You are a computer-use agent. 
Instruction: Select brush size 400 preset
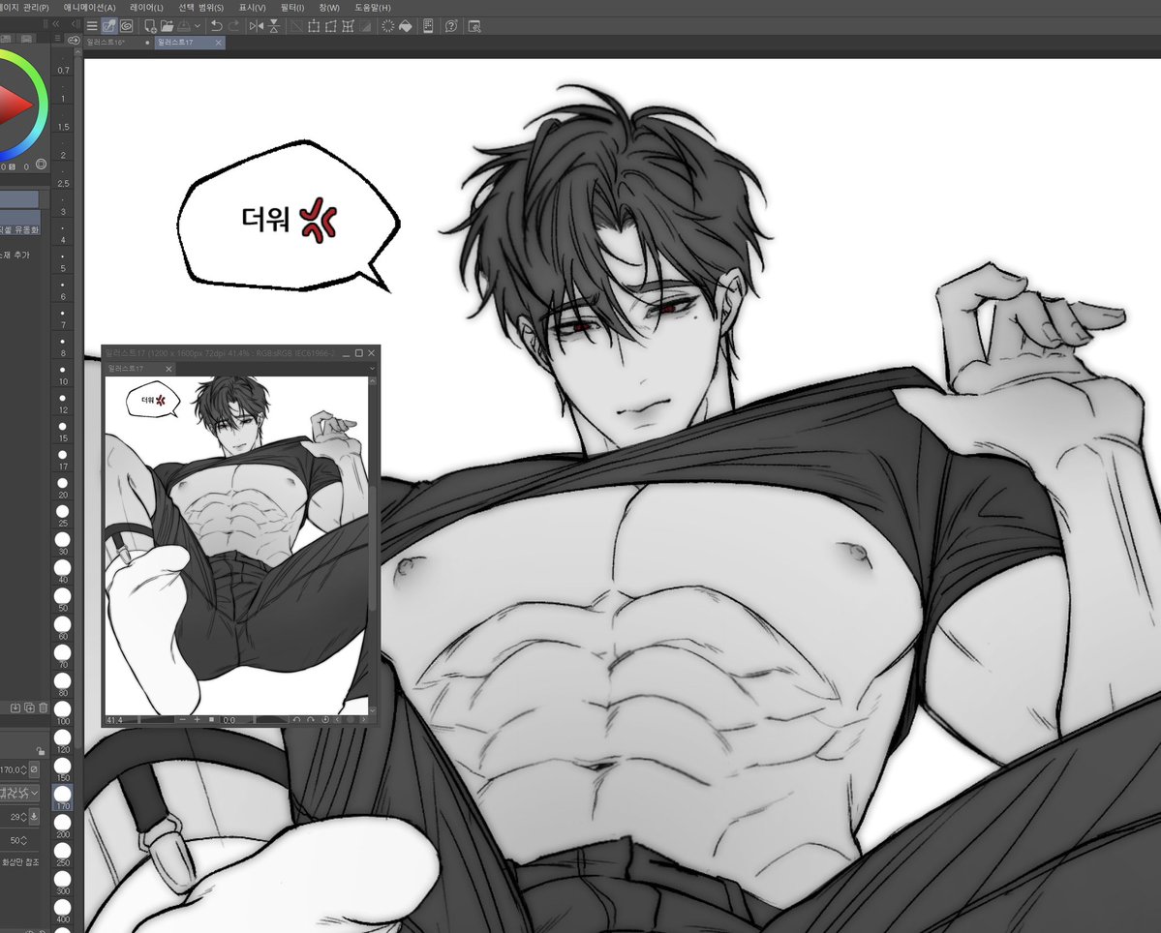[63, 913]
